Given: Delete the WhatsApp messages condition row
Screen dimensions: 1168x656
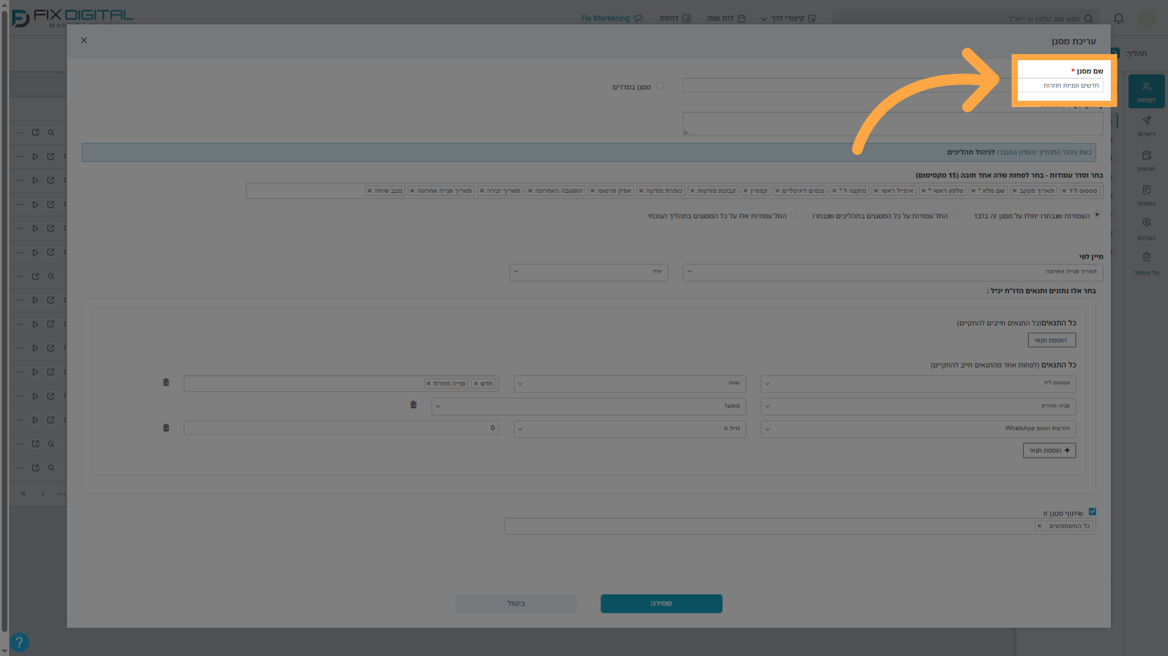Looking at the screenshot, I should pyautogui.click(x=166, y=428).
